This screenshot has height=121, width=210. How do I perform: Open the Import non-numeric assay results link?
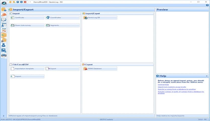172,87
